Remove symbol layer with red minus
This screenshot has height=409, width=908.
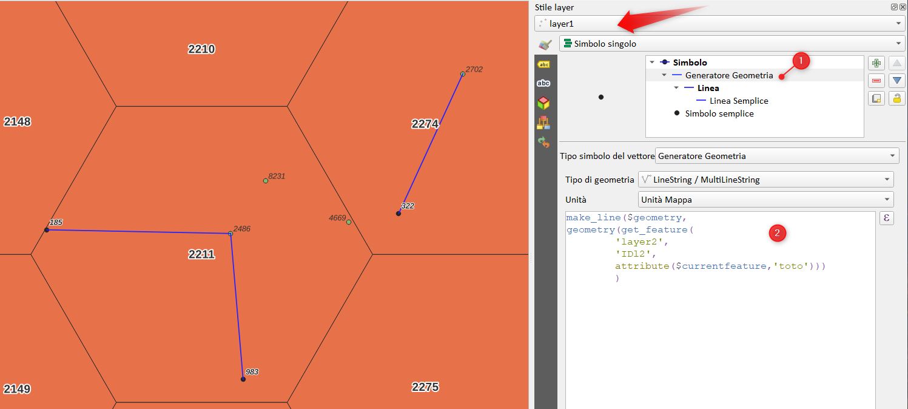876,81
